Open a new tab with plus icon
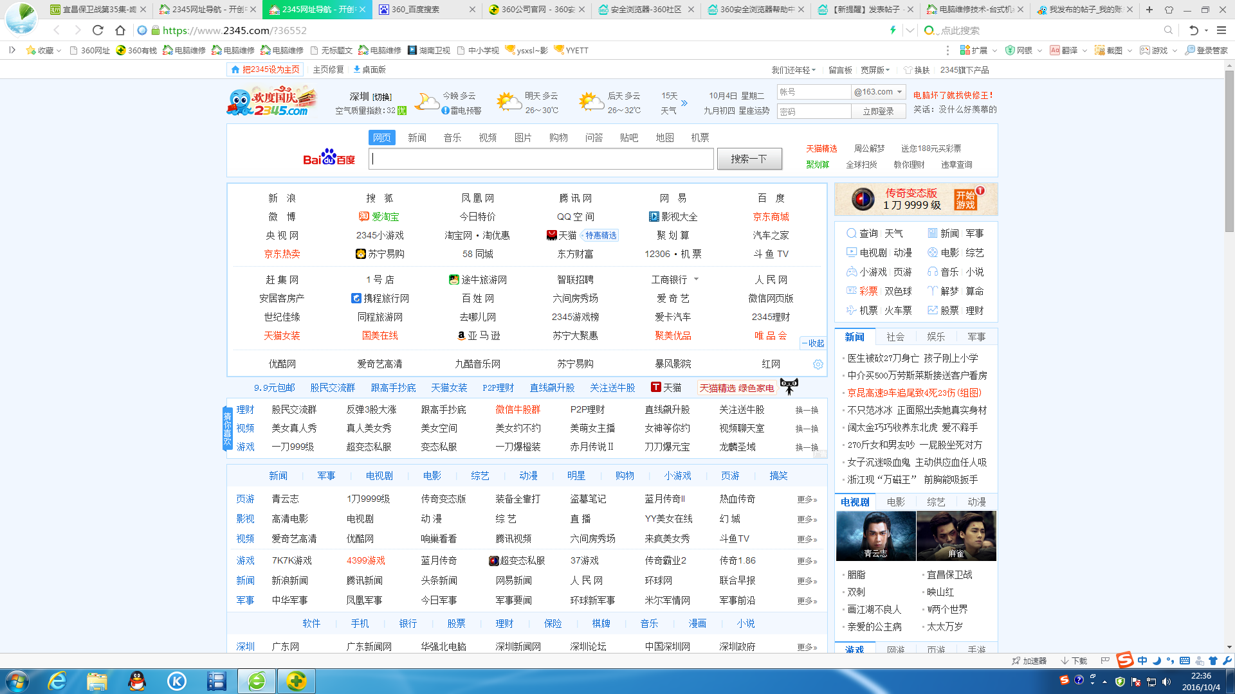The width and height of the screenshot is (1235, 694). [x=1149, y=10]
